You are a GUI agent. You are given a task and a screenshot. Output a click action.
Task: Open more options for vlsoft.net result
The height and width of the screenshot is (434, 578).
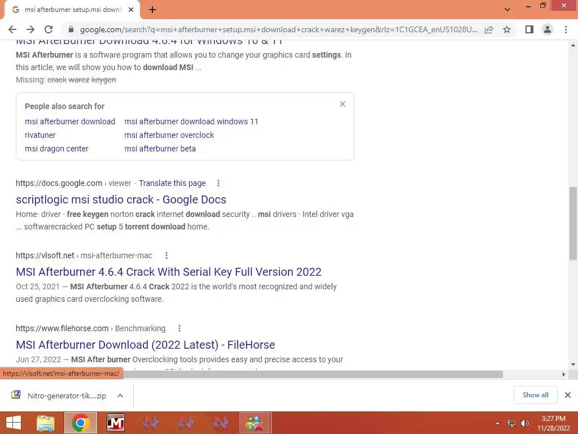click(167, 255)
